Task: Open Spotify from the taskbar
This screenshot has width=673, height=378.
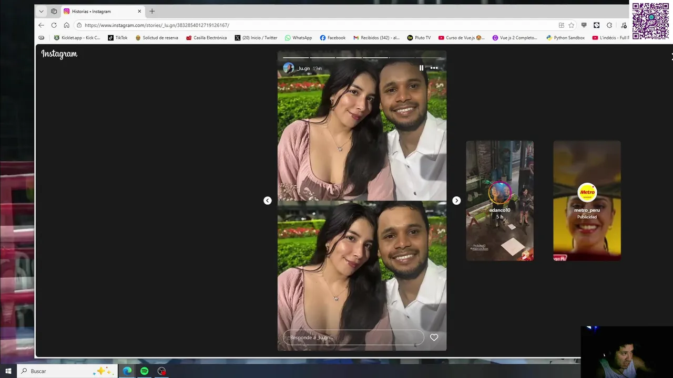Action: click(145, 371)
